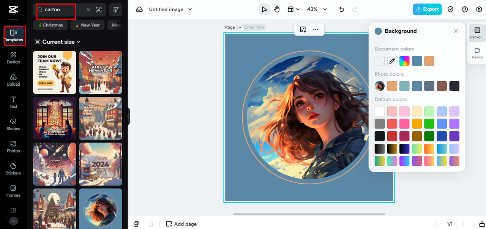Open the Text sidebar tab

(x=13, y=102)
